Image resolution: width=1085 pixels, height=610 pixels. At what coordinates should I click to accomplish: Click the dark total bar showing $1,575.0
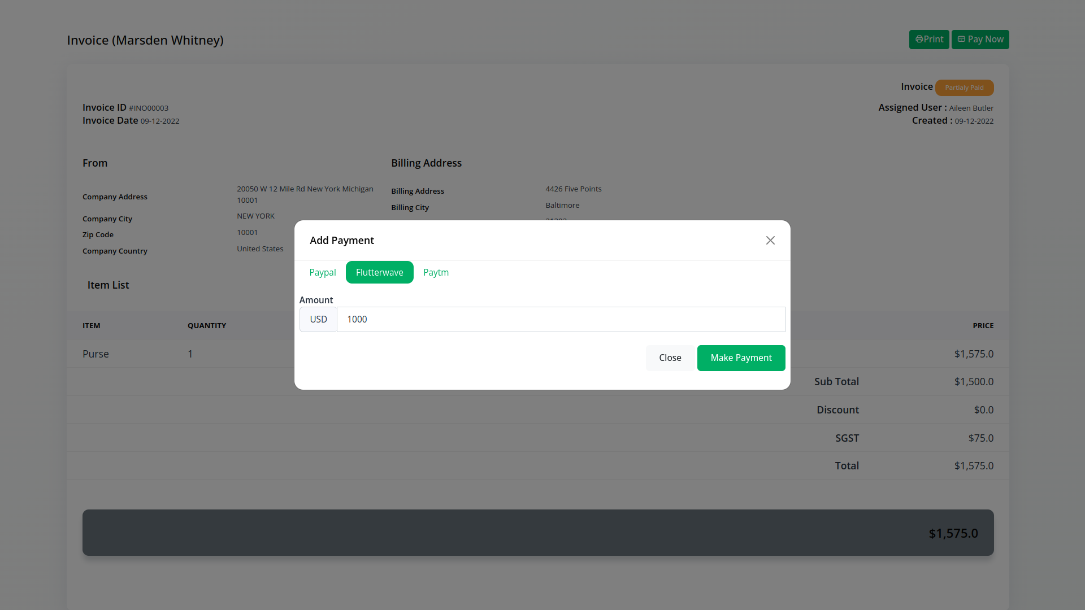[x=537, y=533]
